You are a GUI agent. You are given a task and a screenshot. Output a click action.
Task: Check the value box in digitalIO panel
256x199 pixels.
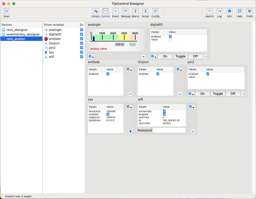click(x=170, y=39)
